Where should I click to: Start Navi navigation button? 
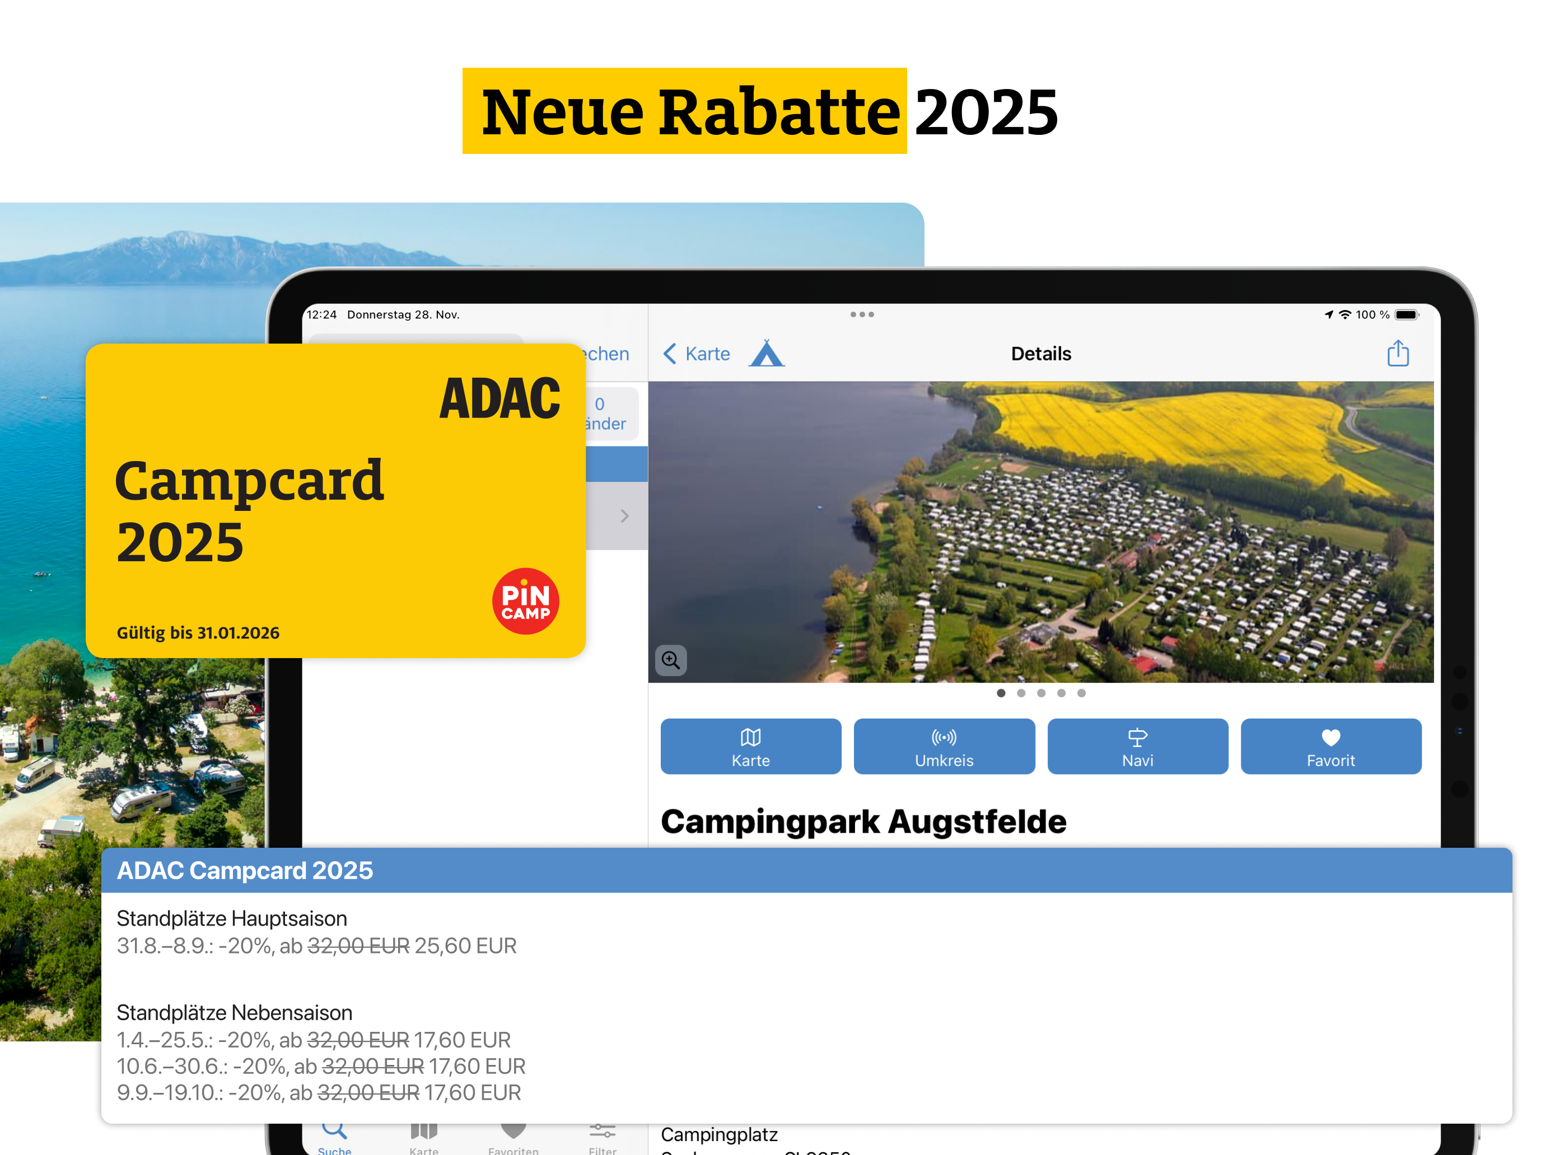[x=1138, y=746]
